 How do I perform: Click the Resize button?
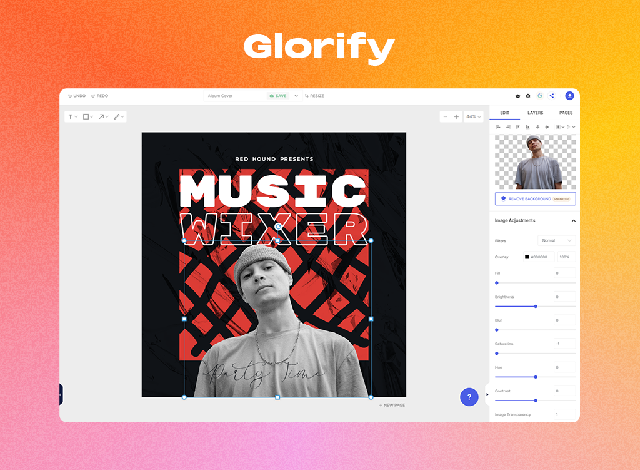coord(314,96)
